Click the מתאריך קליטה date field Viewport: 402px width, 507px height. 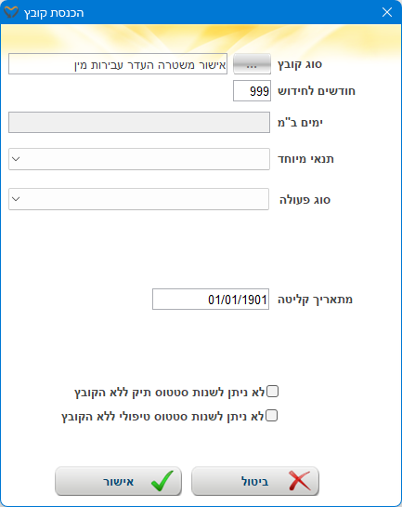(211, 300)
